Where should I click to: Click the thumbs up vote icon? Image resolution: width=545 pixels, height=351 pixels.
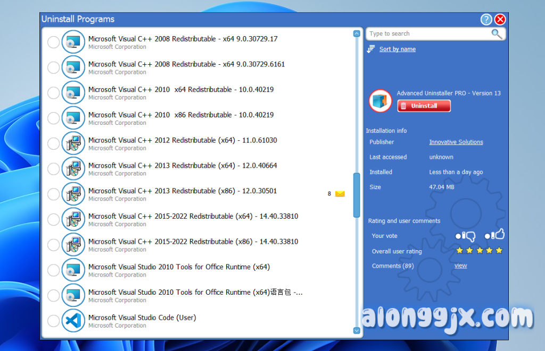[498, 235]
